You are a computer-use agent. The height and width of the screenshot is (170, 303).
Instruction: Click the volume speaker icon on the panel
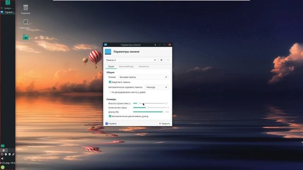pyautogui.click(x=2, y=159)
